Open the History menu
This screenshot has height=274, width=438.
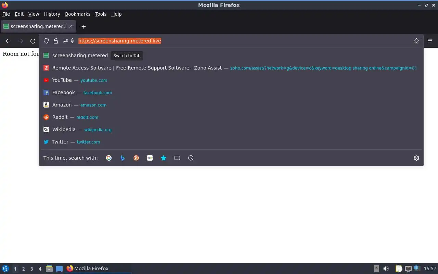click(x=52, y=14)
